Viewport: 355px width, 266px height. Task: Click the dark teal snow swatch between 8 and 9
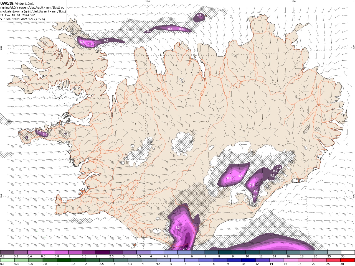coord(225,252)
